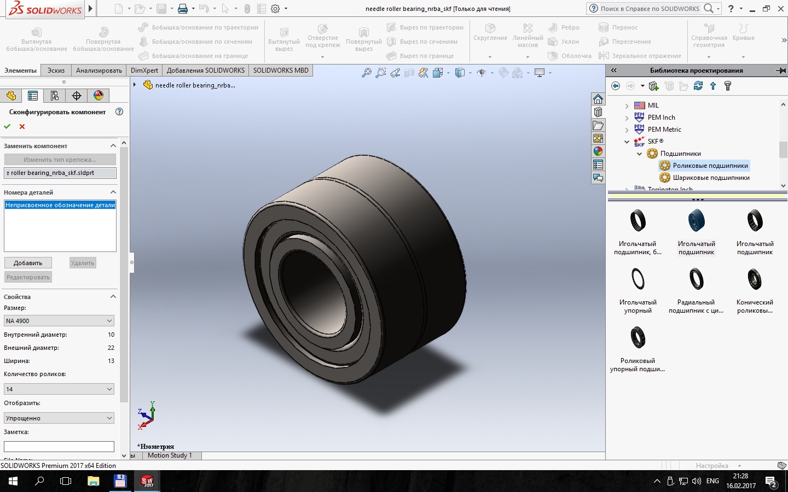Collapse the Заменить компонент section
This screenshot has width=788, height=492.
click(x=113, y=146)
